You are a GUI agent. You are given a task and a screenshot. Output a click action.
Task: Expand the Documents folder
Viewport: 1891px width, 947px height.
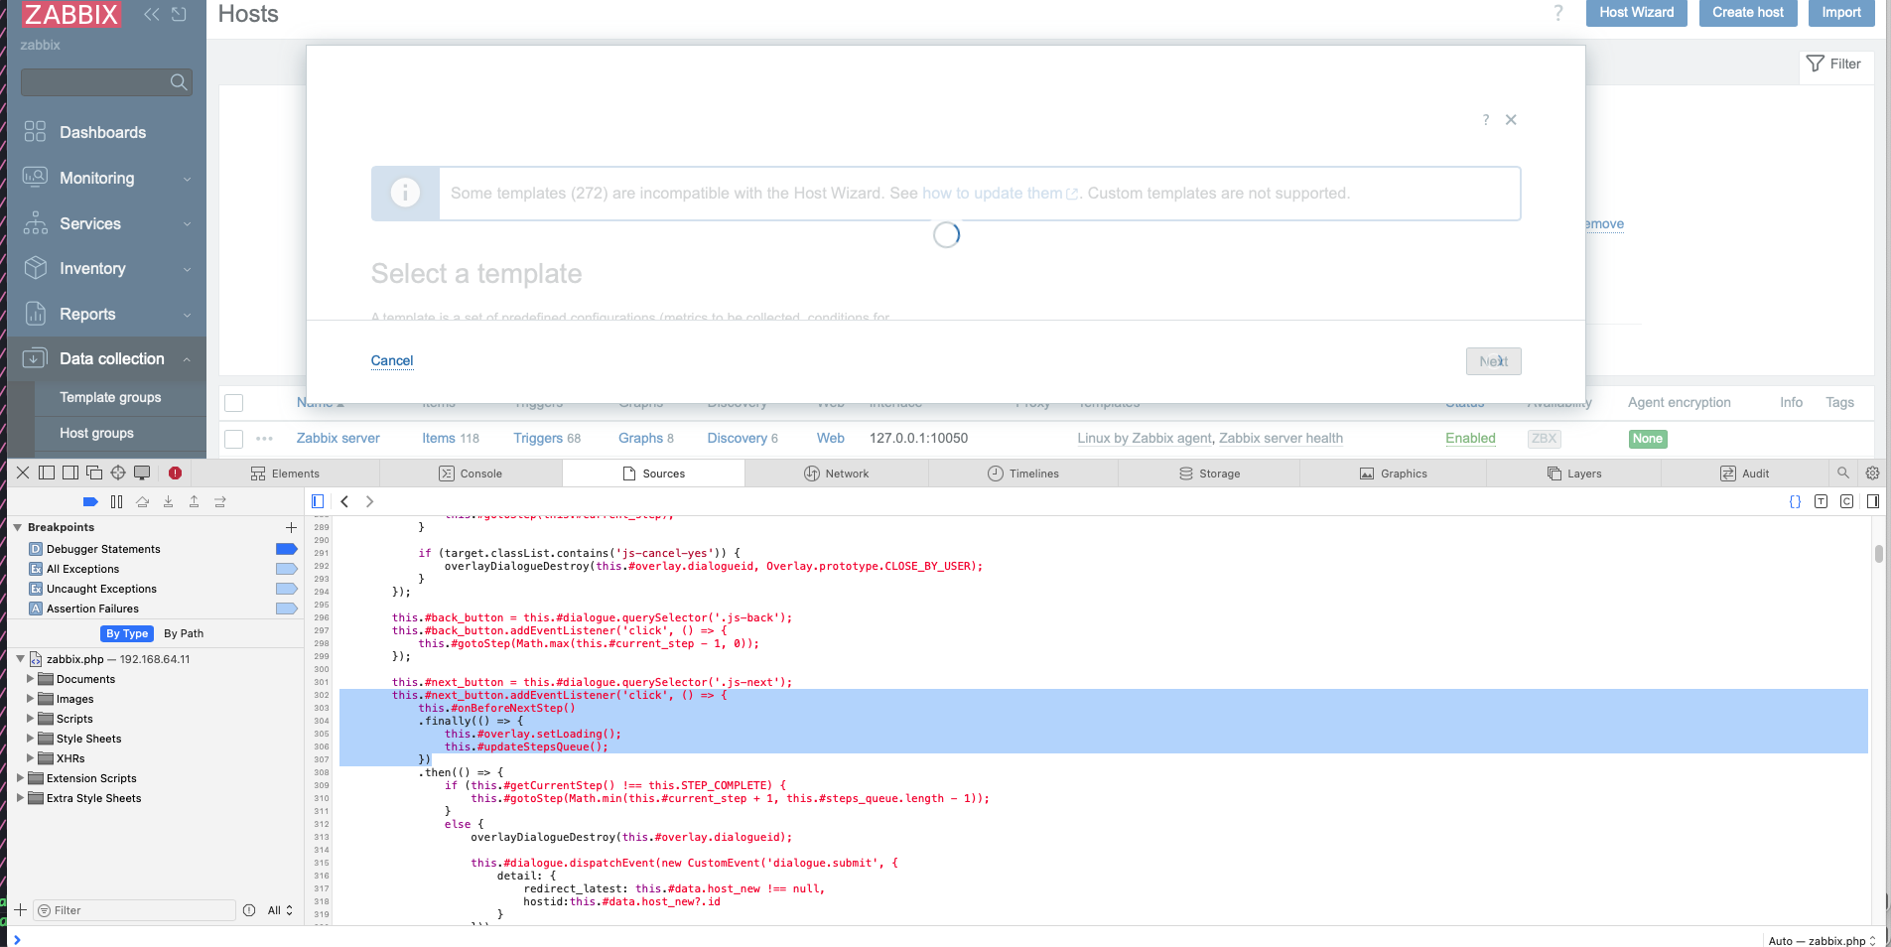point(30,679)
